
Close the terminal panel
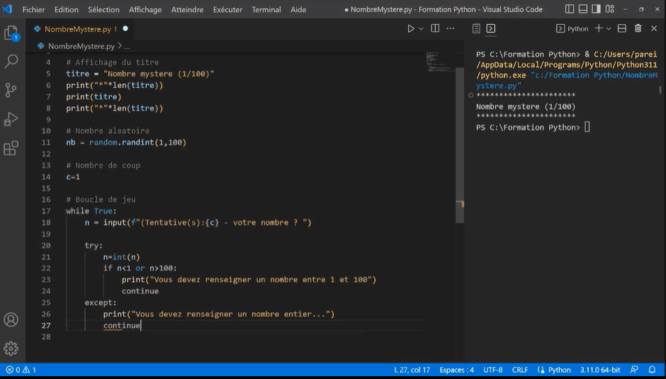click(654, 28)
